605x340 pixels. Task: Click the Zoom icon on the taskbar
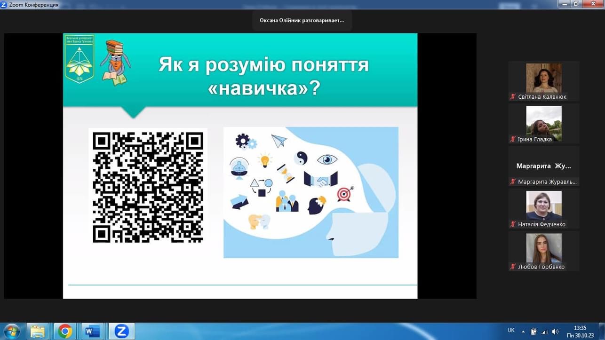pyautogui.click(x=121, y=332)
